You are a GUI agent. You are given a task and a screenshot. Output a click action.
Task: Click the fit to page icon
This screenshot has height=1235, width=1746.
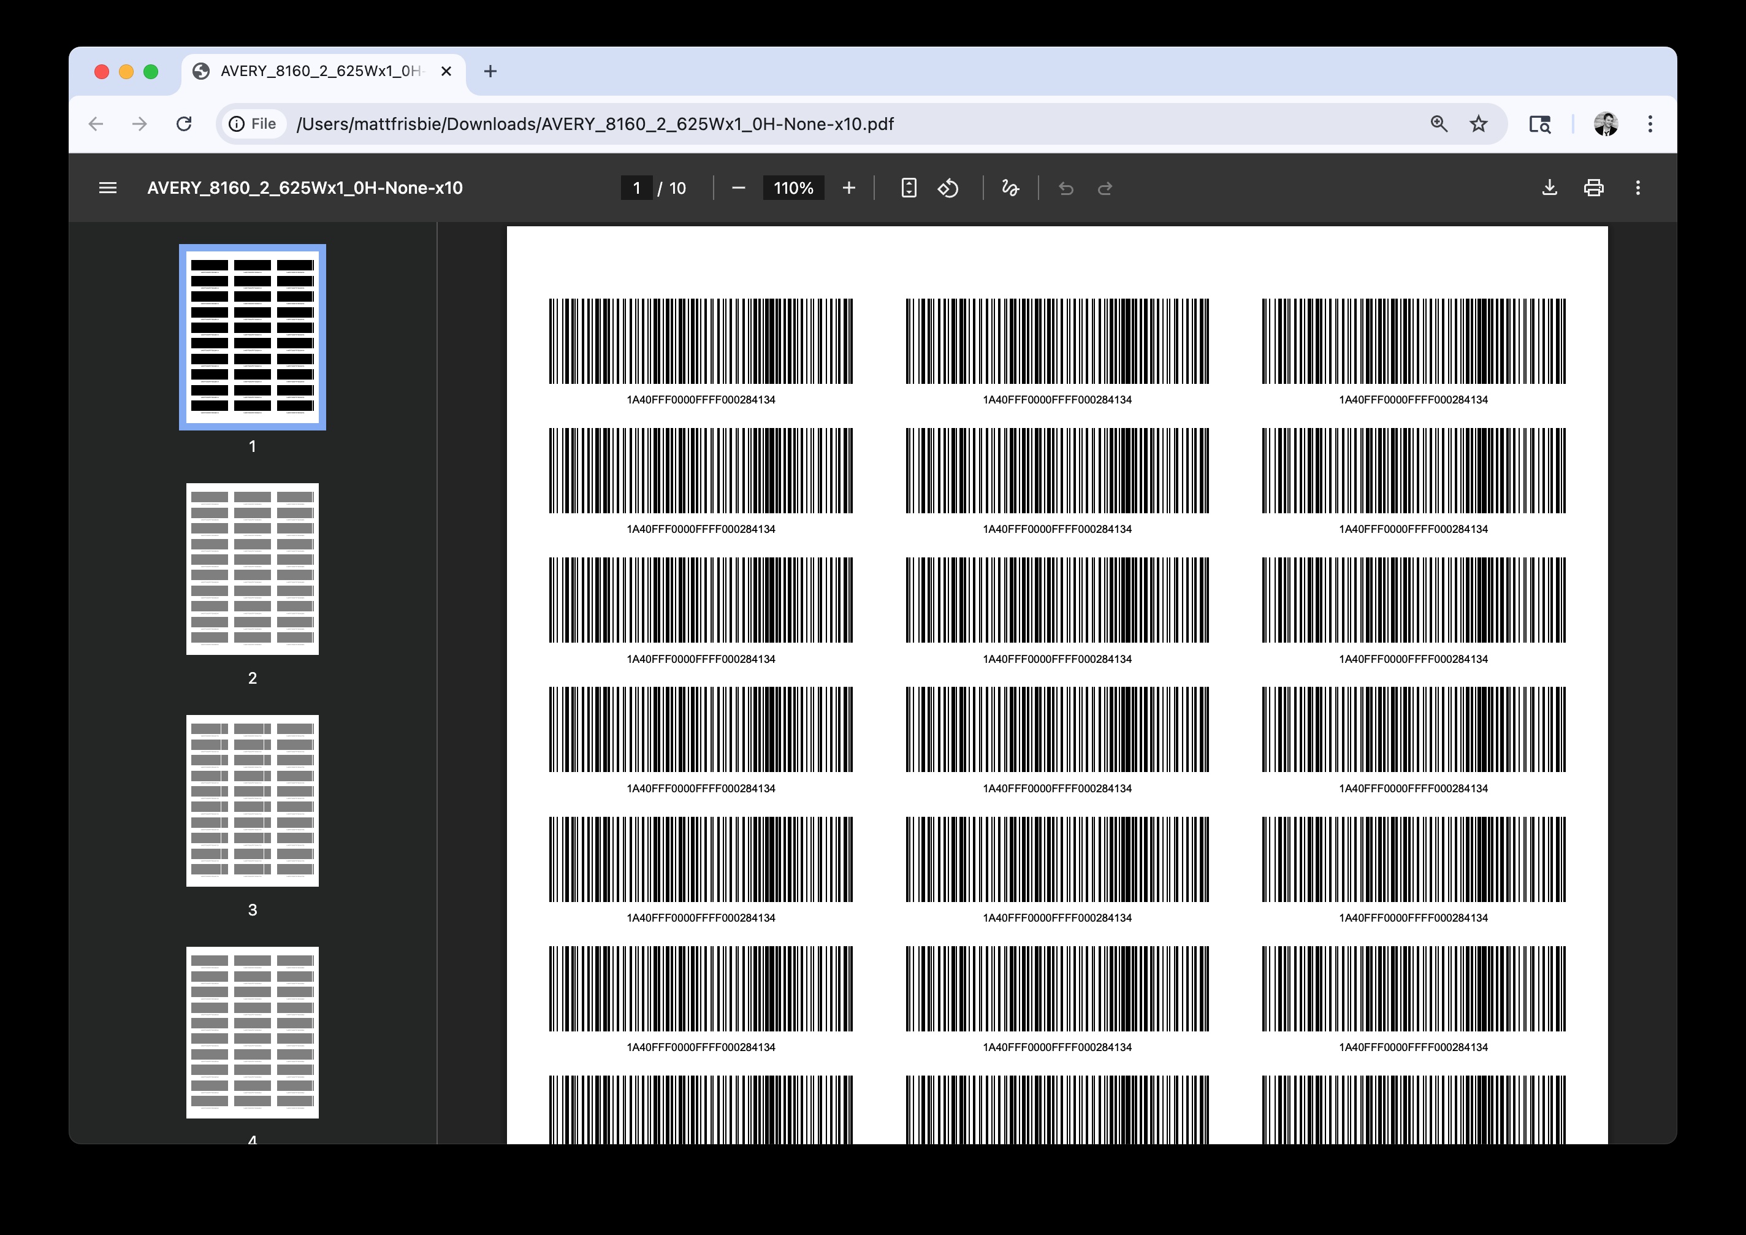point(908,188)
